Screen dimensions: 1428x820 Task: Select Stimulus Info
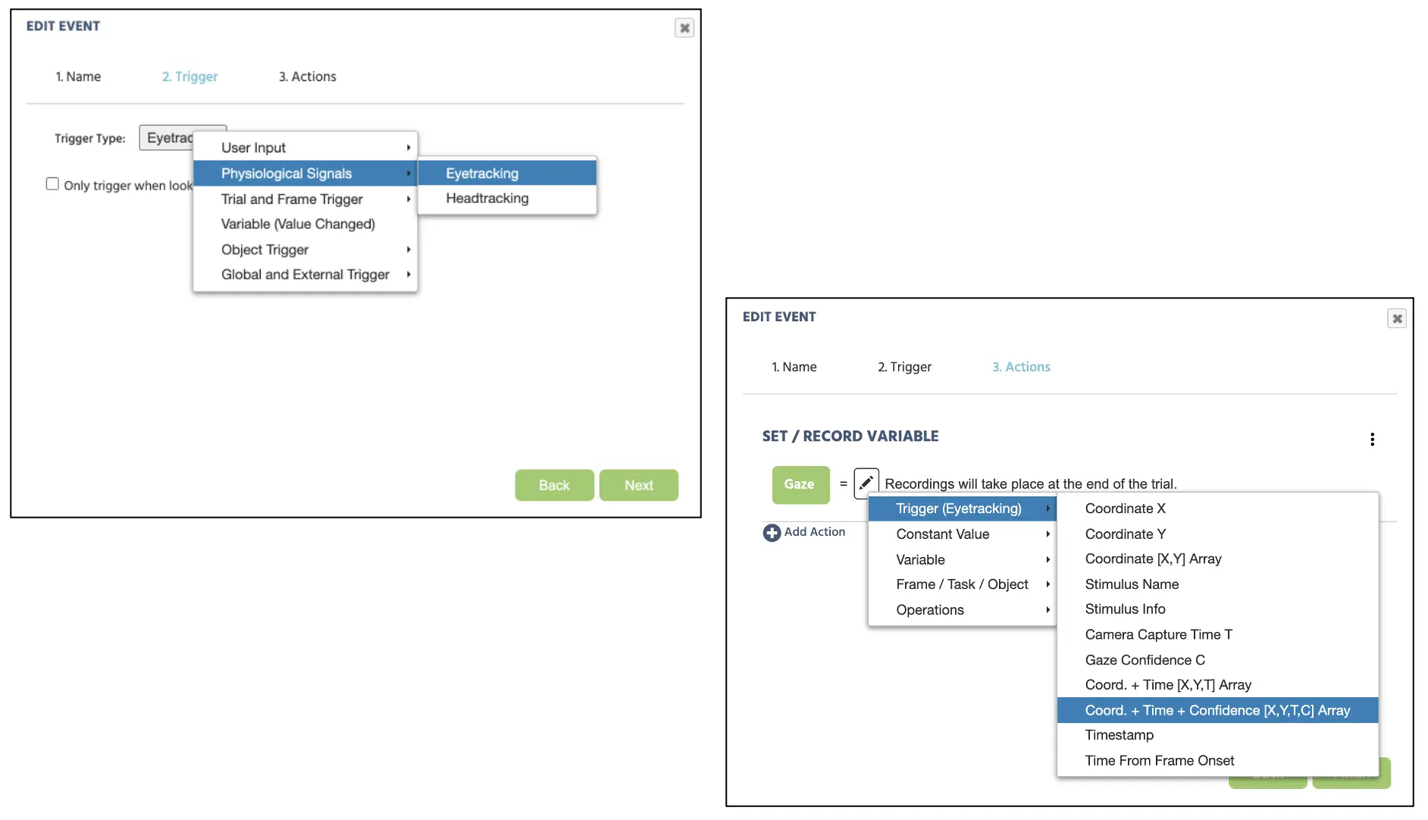(1217, 609)
